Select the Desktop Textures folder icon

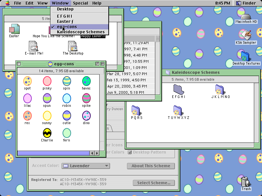[245, 56]
